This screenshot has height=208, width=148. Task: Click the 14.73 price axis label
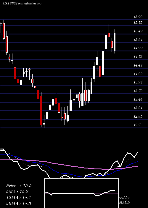coord(138,57)
